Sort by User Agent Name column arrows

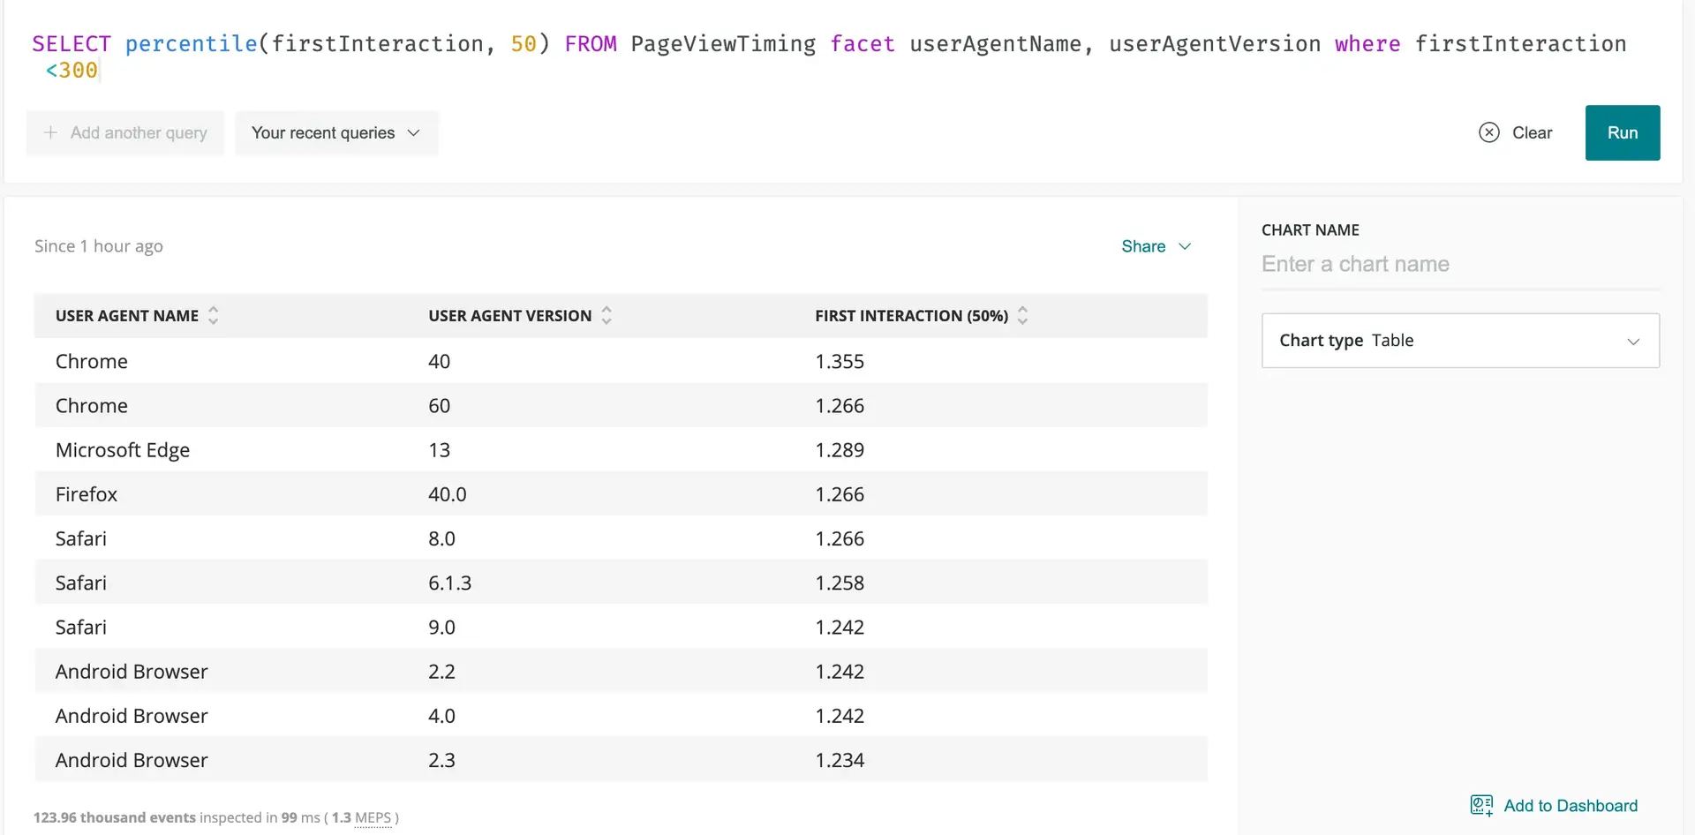pos(213,315)
